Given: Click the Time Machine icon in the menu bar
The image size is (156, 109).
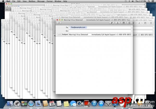Looking at the screenshot, I should (126, 1).
